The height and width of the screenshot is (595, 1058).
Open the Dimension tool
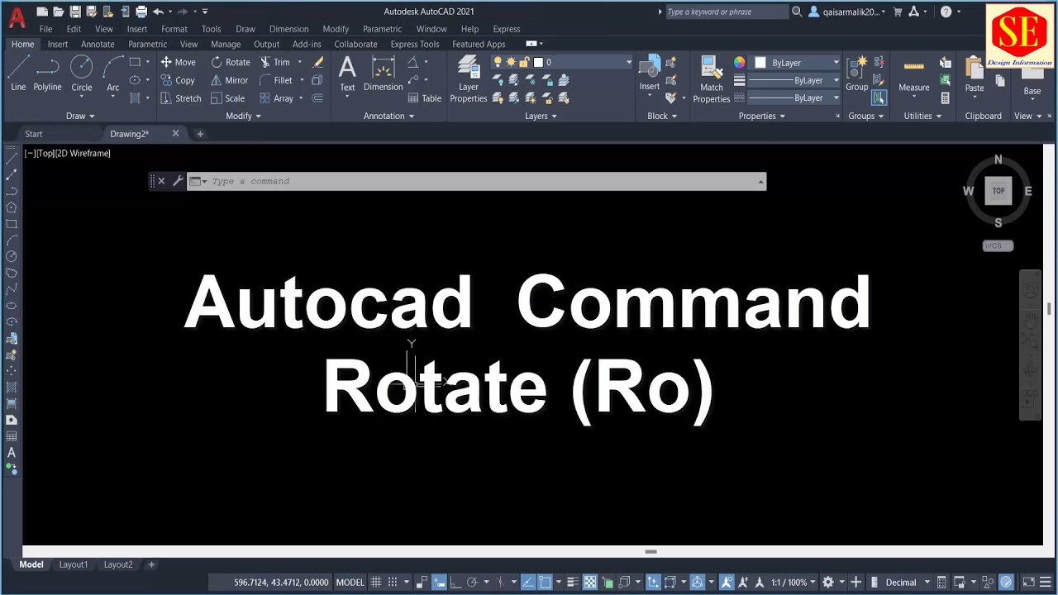pyautogui.click(x=383, y=73)
